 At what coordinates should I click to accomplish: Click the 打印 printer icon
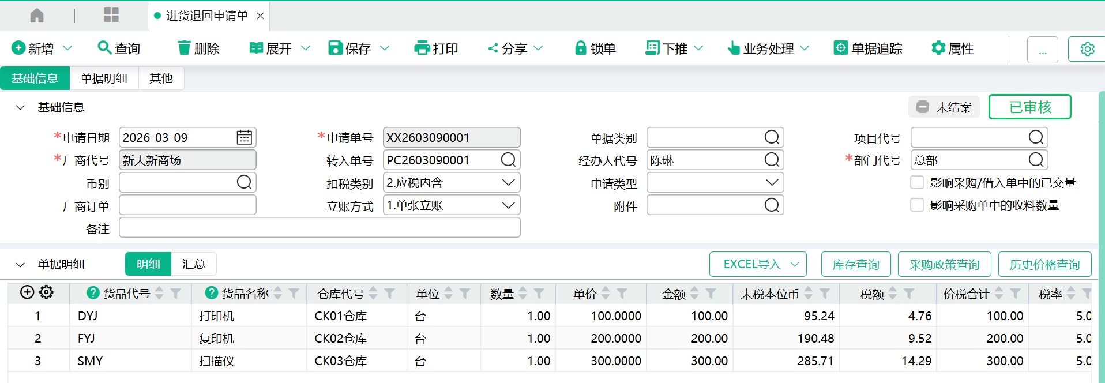click(422, 48)
